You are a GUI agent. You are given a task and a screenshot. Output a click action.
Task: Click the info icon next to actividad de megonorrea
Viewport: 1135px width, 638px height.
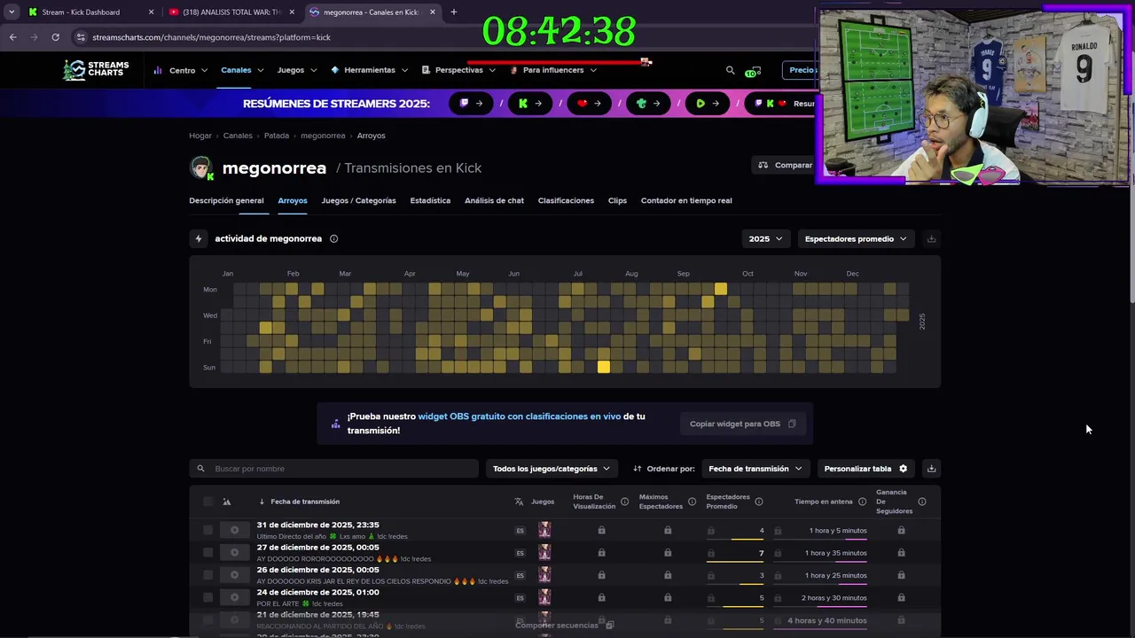pos(333,238)
